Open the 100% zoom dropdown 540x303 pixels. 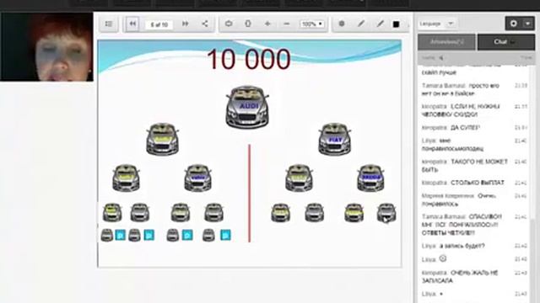[x=312, y=24]
